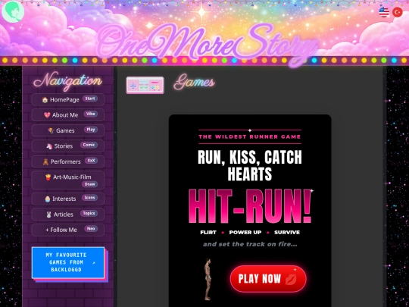
Task: Go to Games in the navigation
Action: [x=68, y=130]
